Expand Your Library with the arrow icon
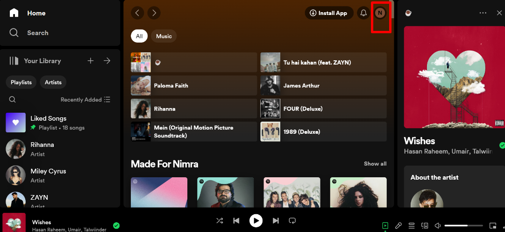 [107, 61]
